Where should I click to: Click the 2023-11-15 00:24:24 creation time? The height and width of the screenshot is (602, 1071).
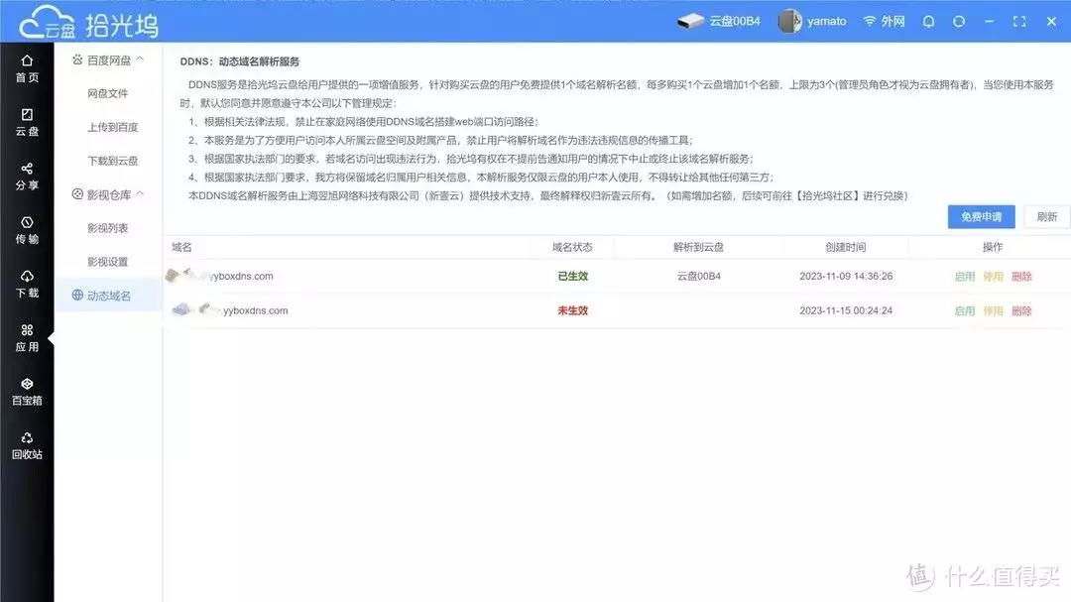[x=846, y=310]
